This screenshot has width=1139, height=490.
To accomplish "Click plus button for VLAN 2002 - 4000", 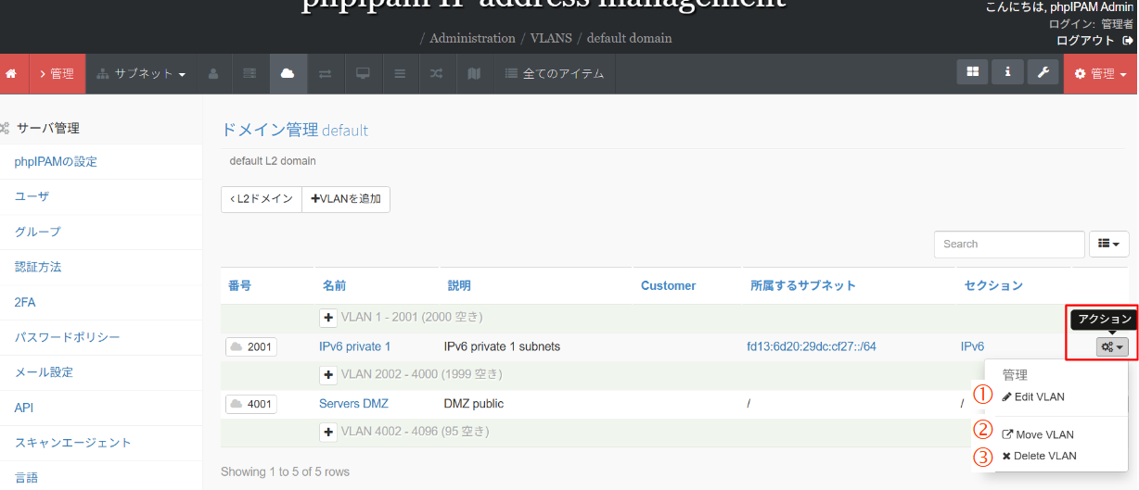I will tap(328, 375).
